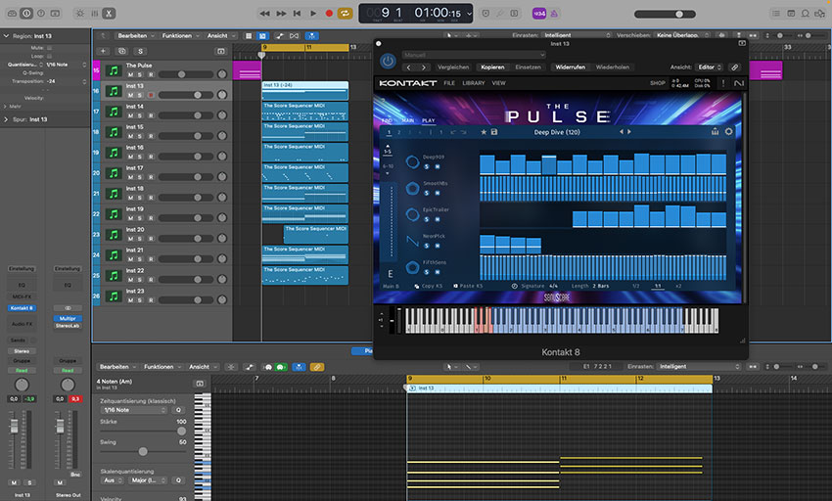Click the Vergleichen button

(x=453, y=67)
